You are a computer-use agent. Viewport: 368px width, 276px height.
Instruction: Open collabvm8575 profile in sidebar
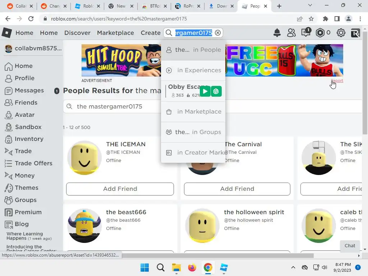tap(33, 49)
